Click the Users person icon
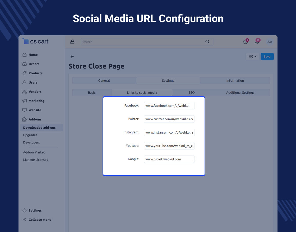This screenshot has width=296, height=232. pyautogui.click(x=25, y=82)
